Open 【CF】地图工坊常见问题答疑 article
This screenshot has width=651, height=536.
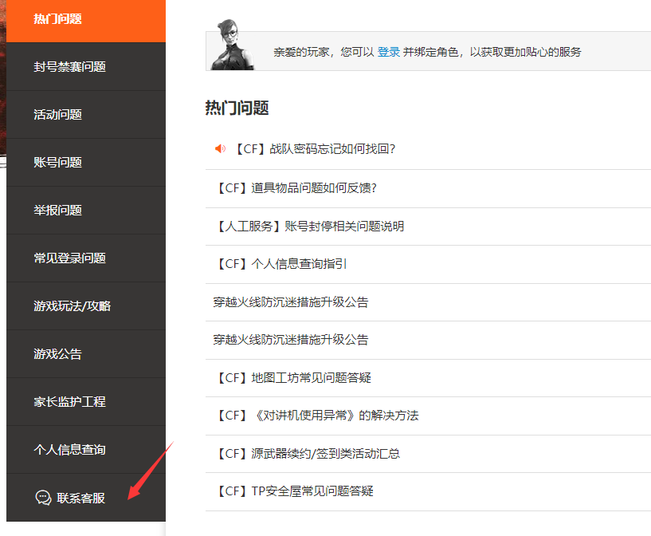[x=293, y=378]
